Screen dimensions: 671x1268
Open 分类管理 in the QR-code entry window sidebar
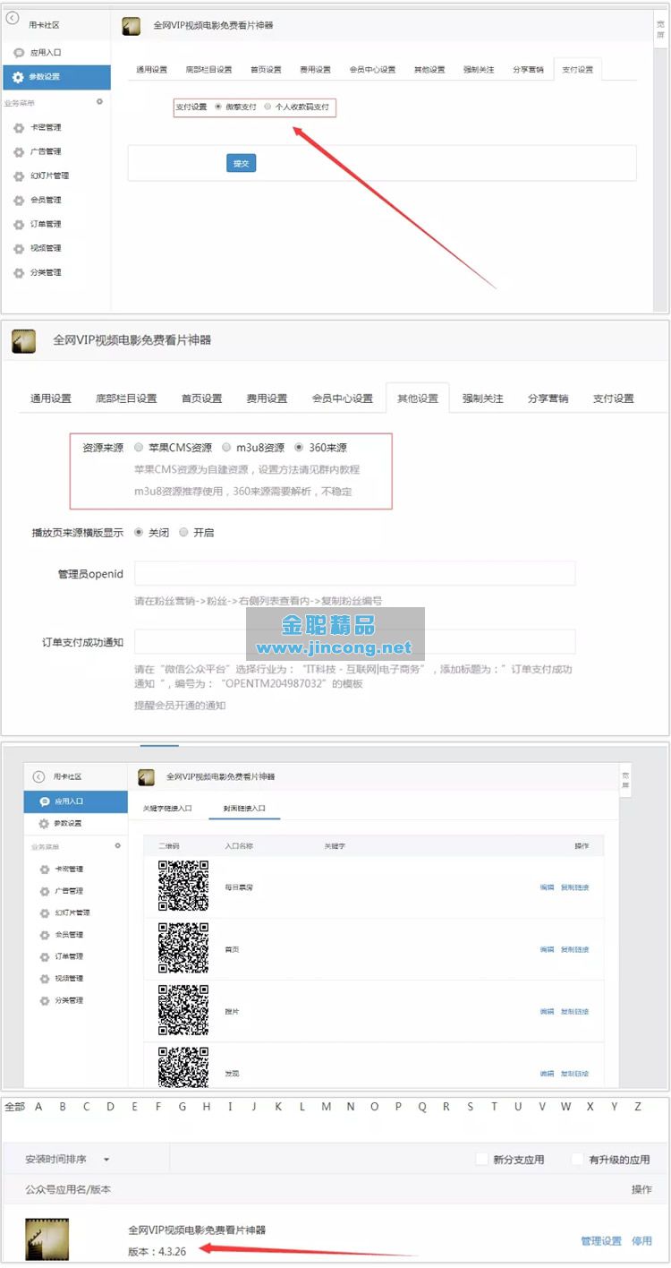[68, 1001]
